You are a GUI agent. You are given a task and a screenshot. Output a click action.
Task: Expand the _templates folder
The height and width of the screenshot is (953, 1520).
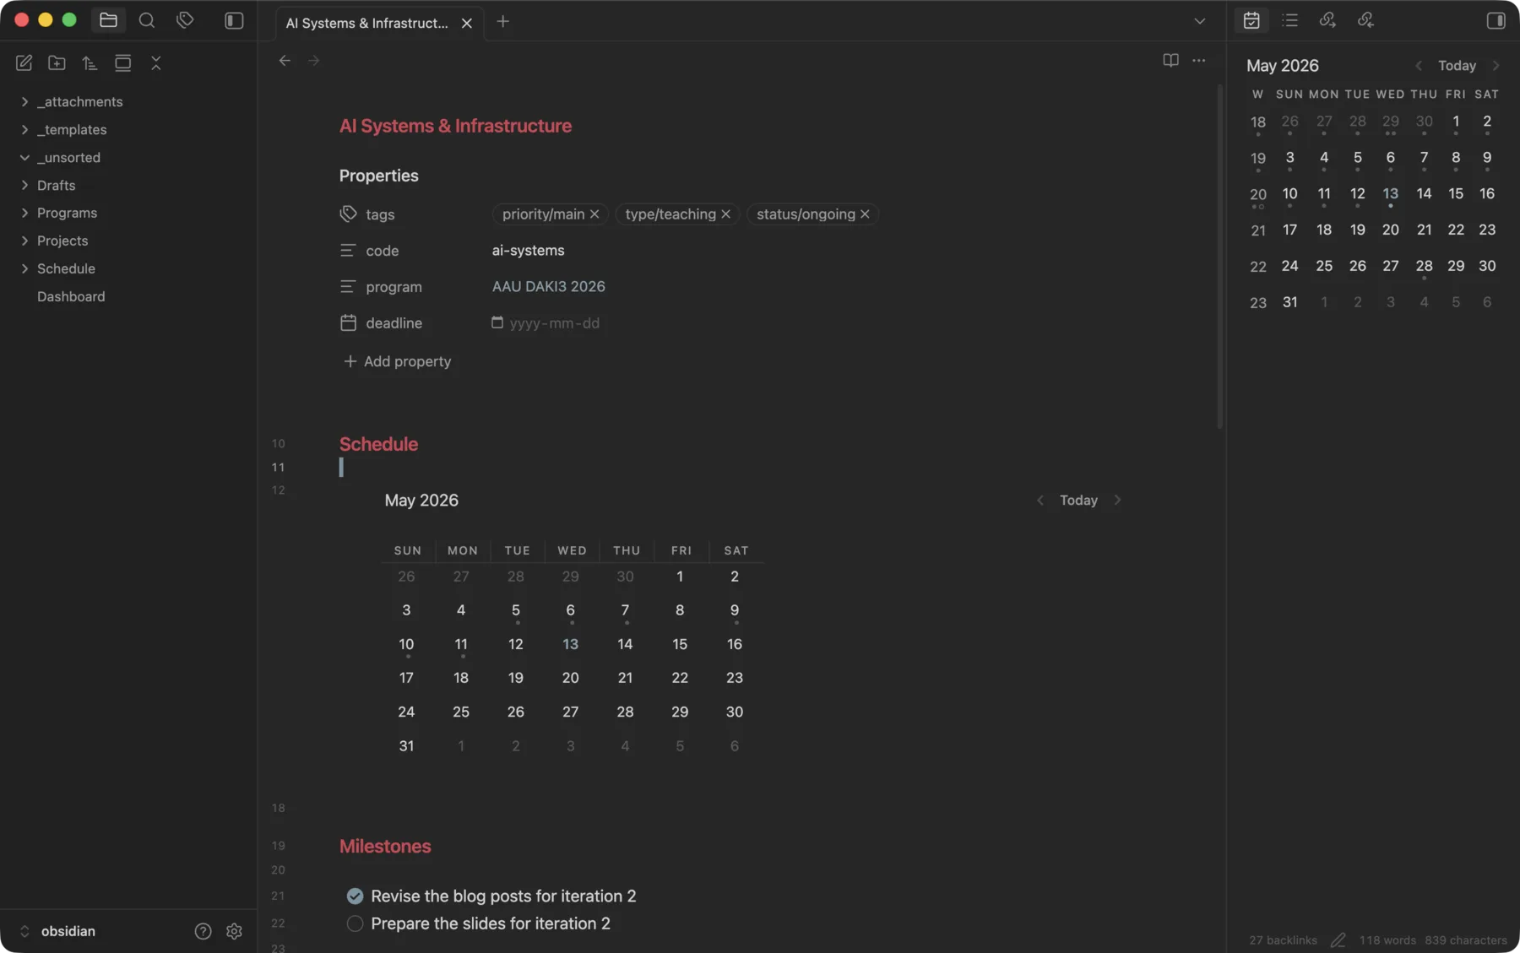pyautogui.click(x=24, y=130)
